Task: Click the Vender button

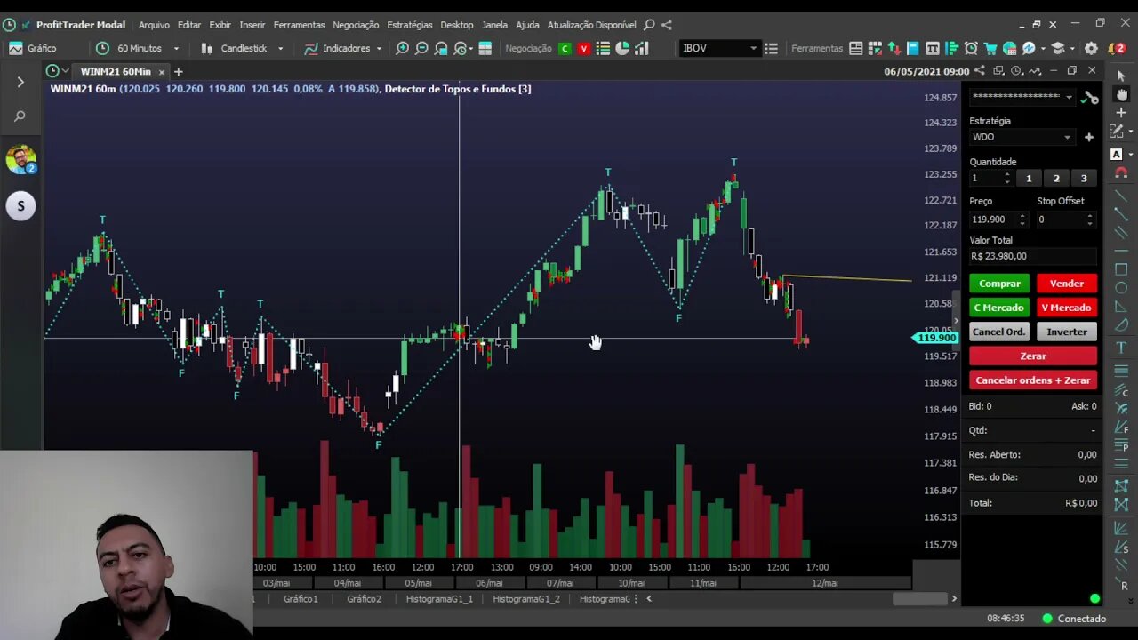Action: (1066, 284)
